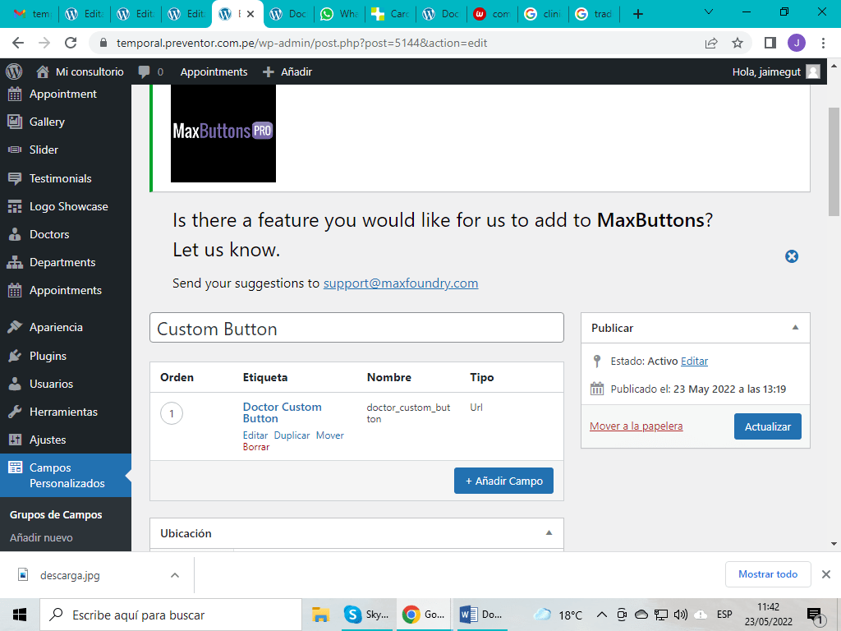Open descarga.jpg download options chevron

175,575
